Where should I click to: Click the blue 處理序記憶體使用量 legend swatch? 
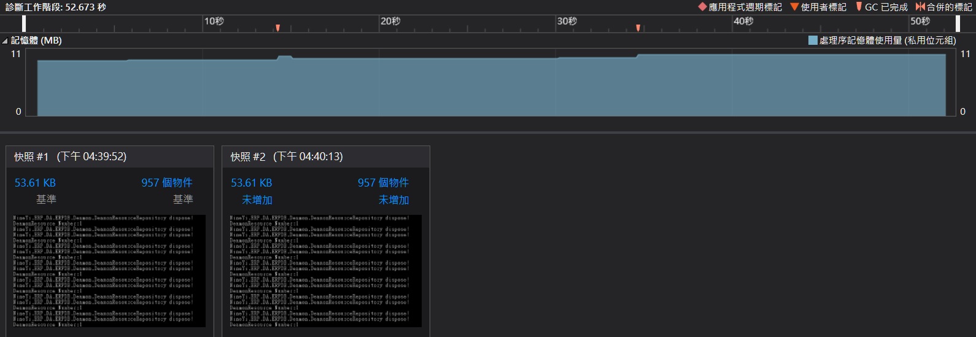813,41
